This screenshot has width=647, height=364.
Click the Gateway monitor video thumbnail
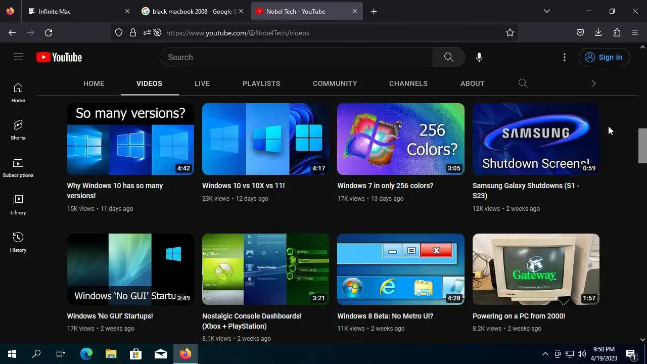(536, 269)
